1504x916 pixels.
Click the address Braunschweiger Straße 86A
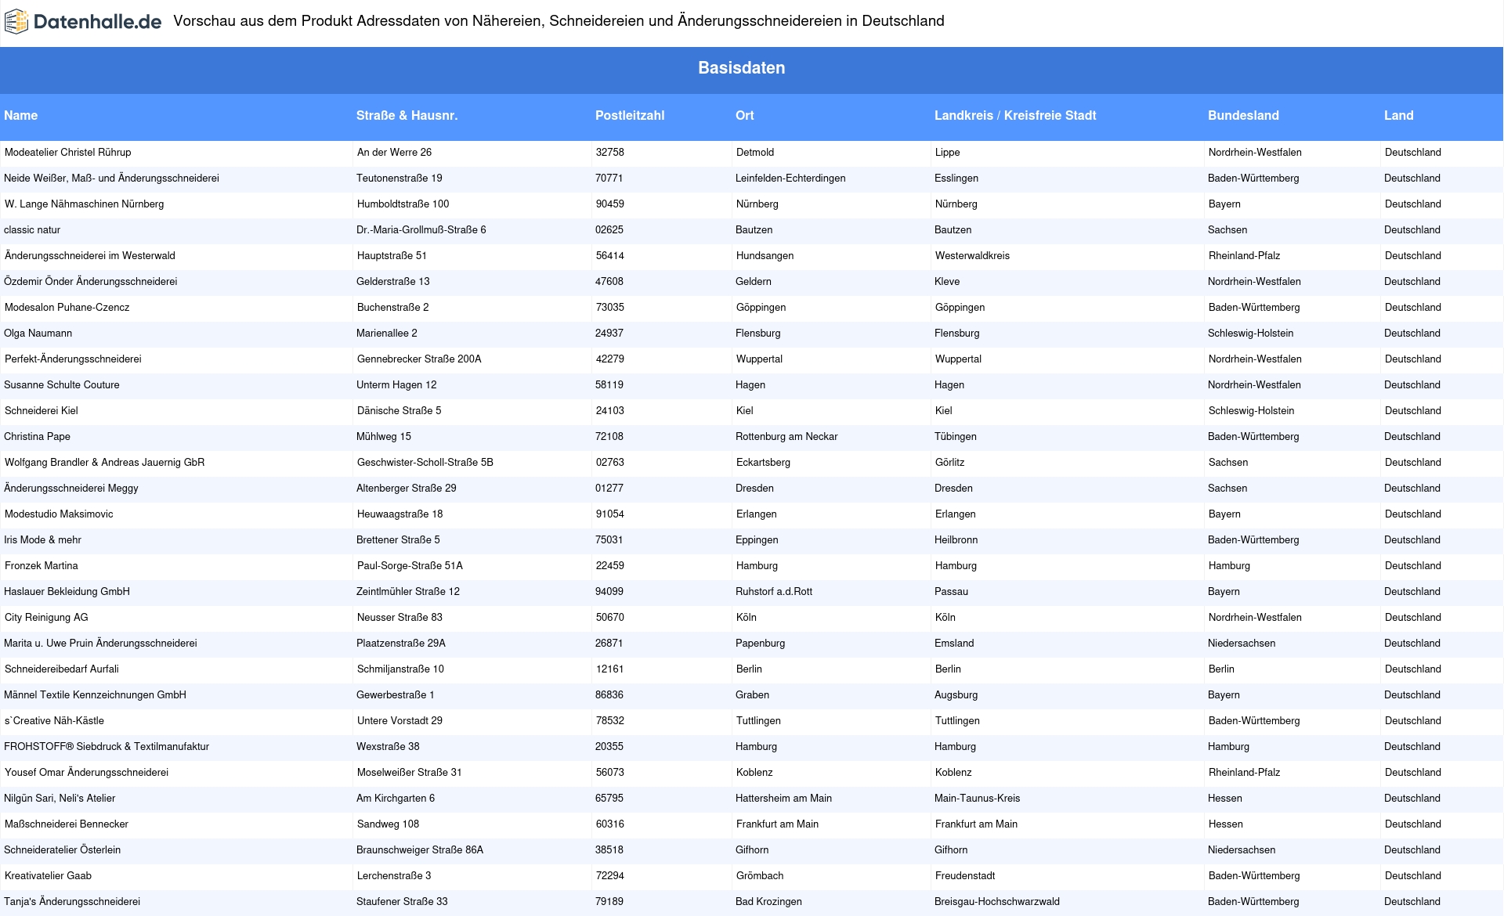(420, 849)
